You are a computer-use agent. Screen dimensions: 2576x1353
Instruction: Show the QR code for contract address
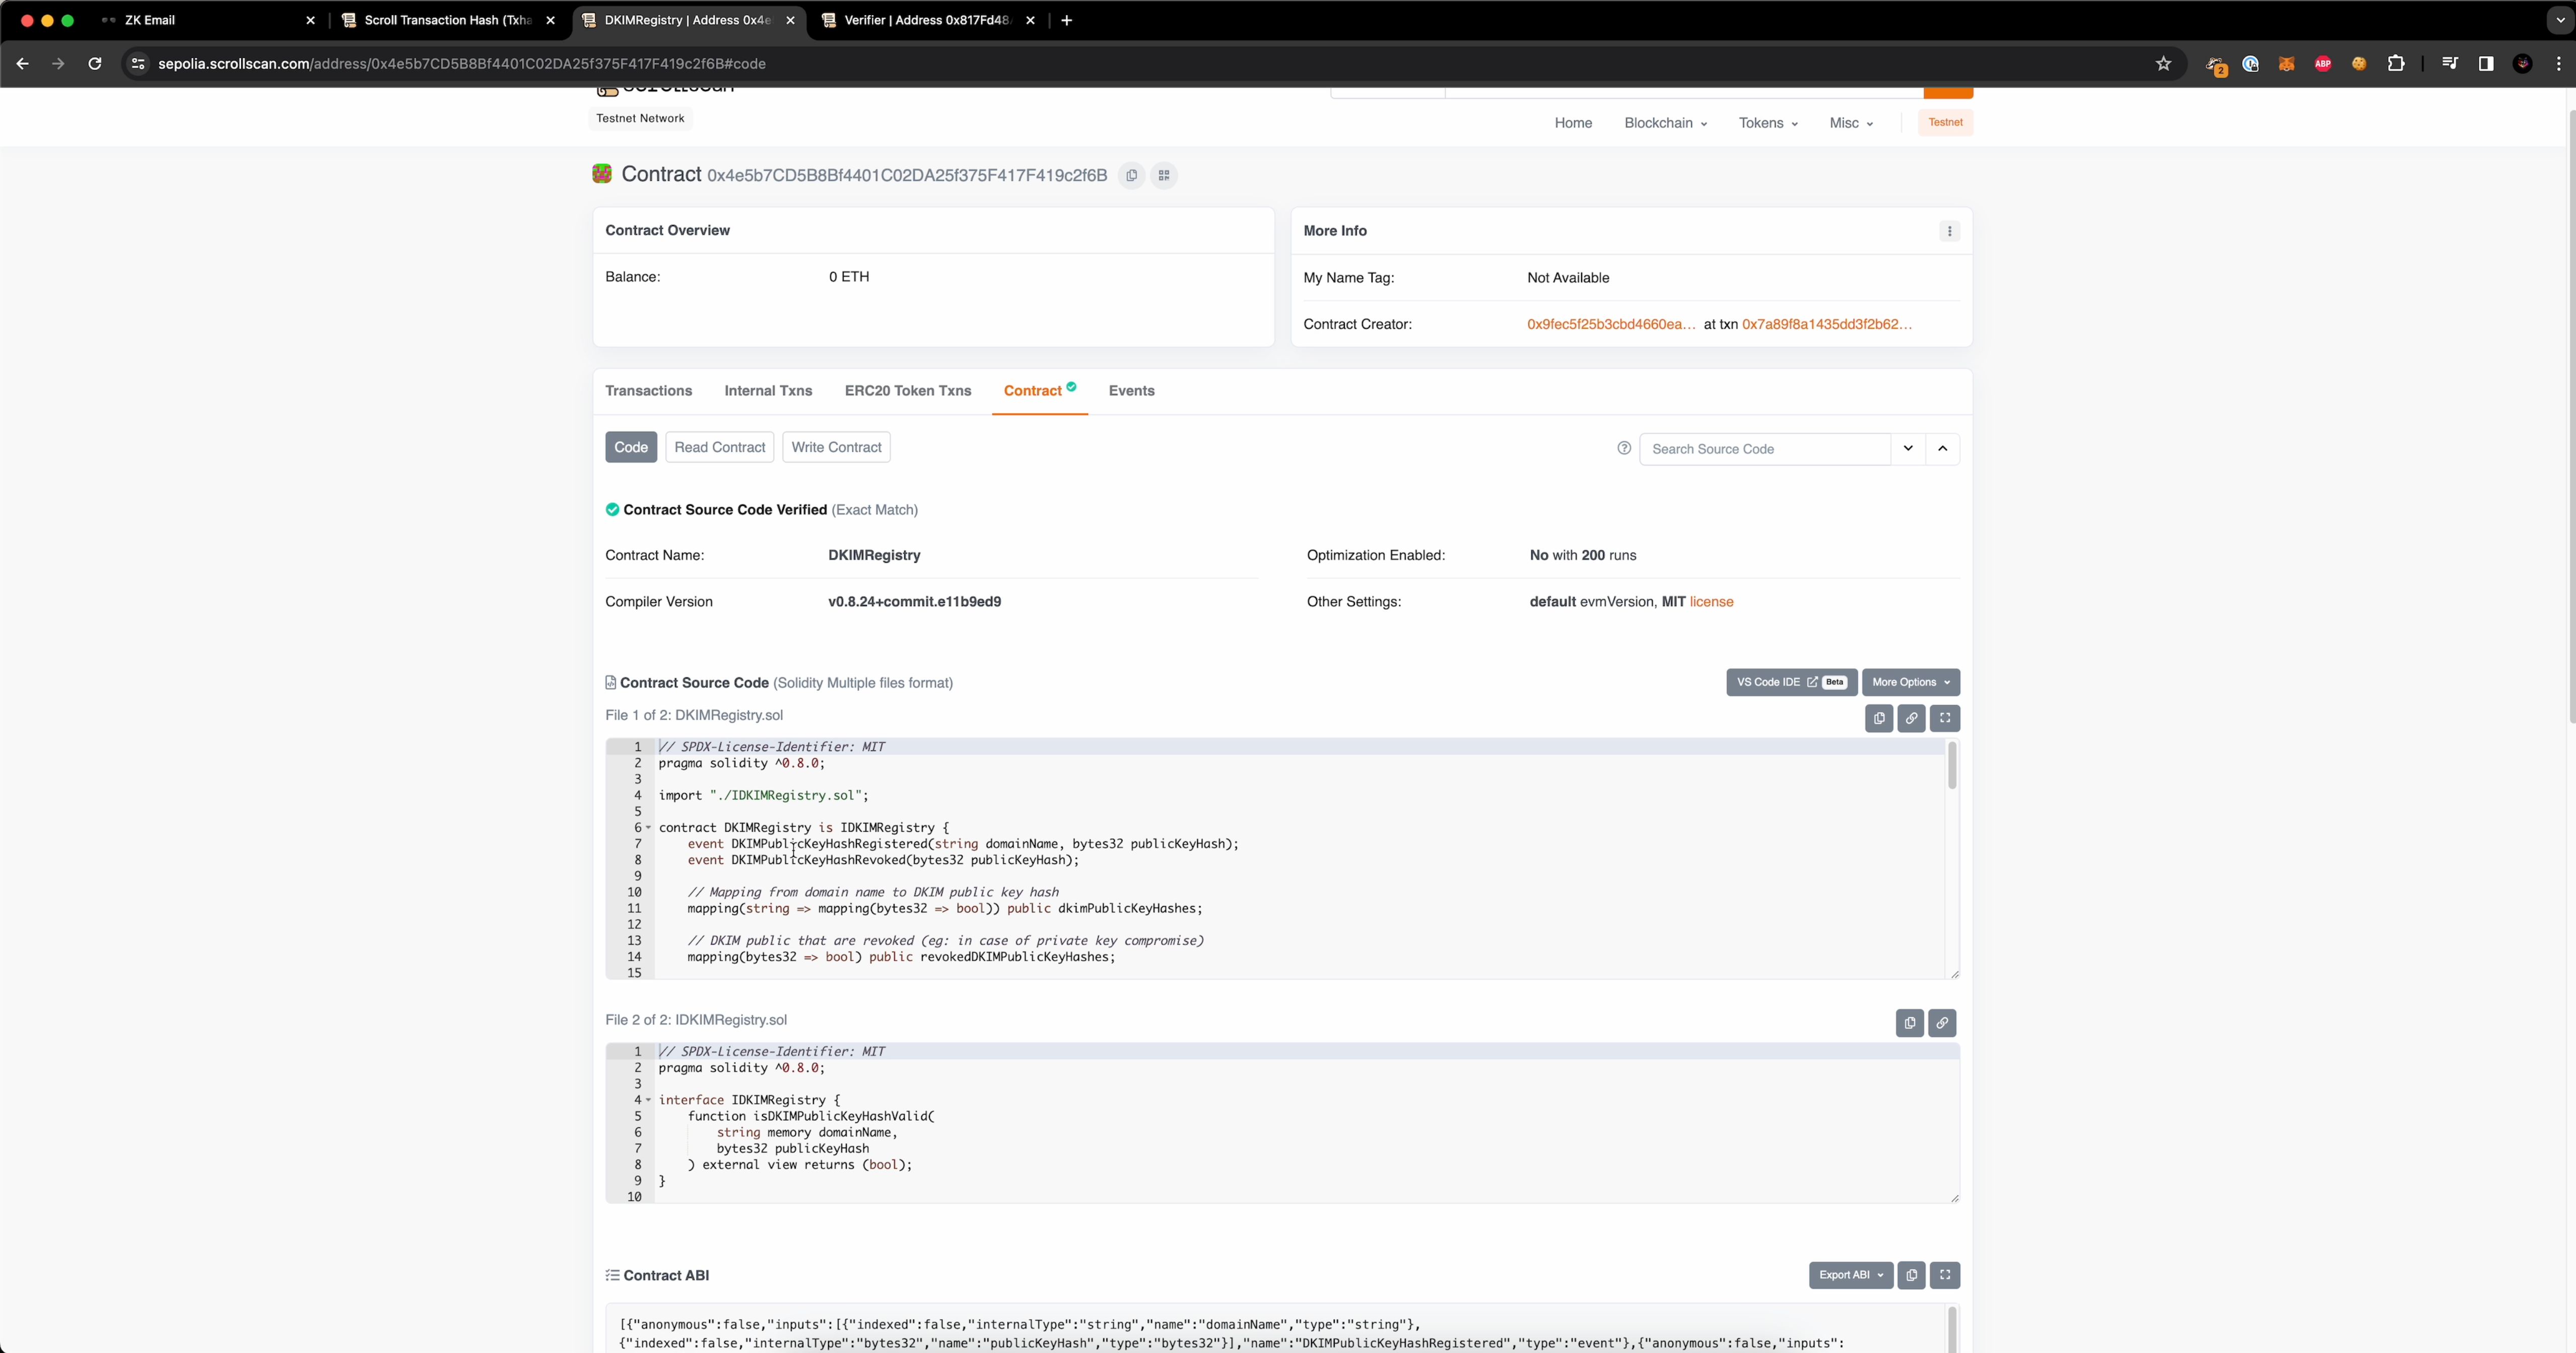pos(1164,175)
